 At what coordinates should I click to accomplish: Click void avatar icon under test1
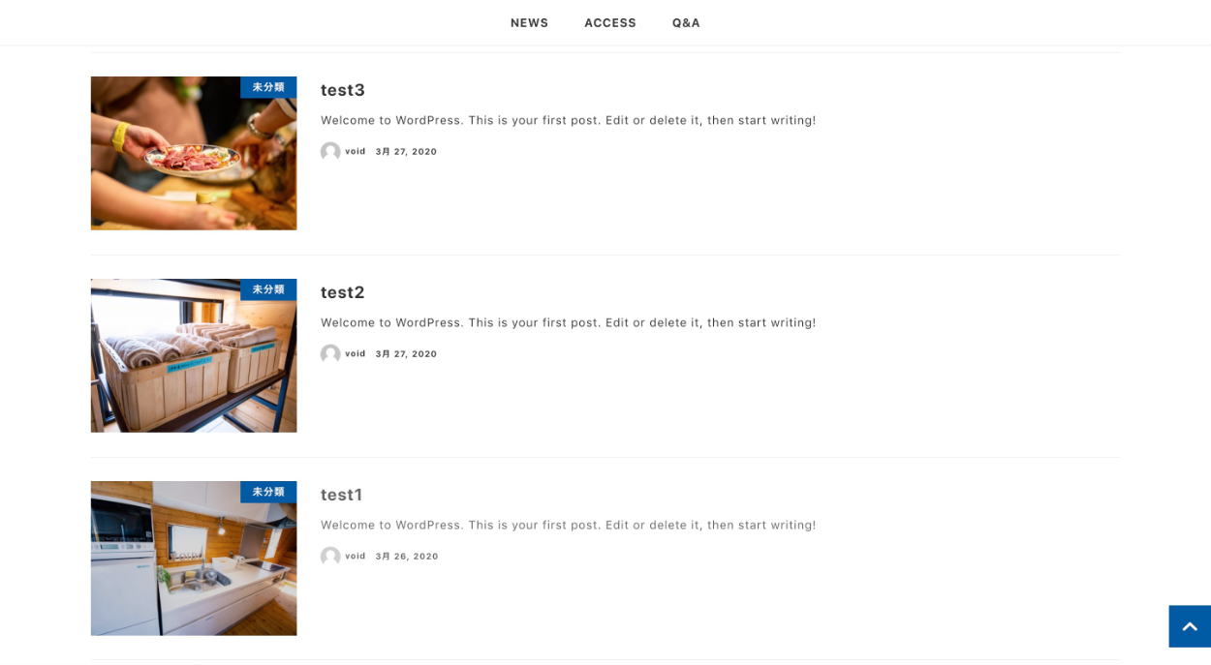coord(330,557)
